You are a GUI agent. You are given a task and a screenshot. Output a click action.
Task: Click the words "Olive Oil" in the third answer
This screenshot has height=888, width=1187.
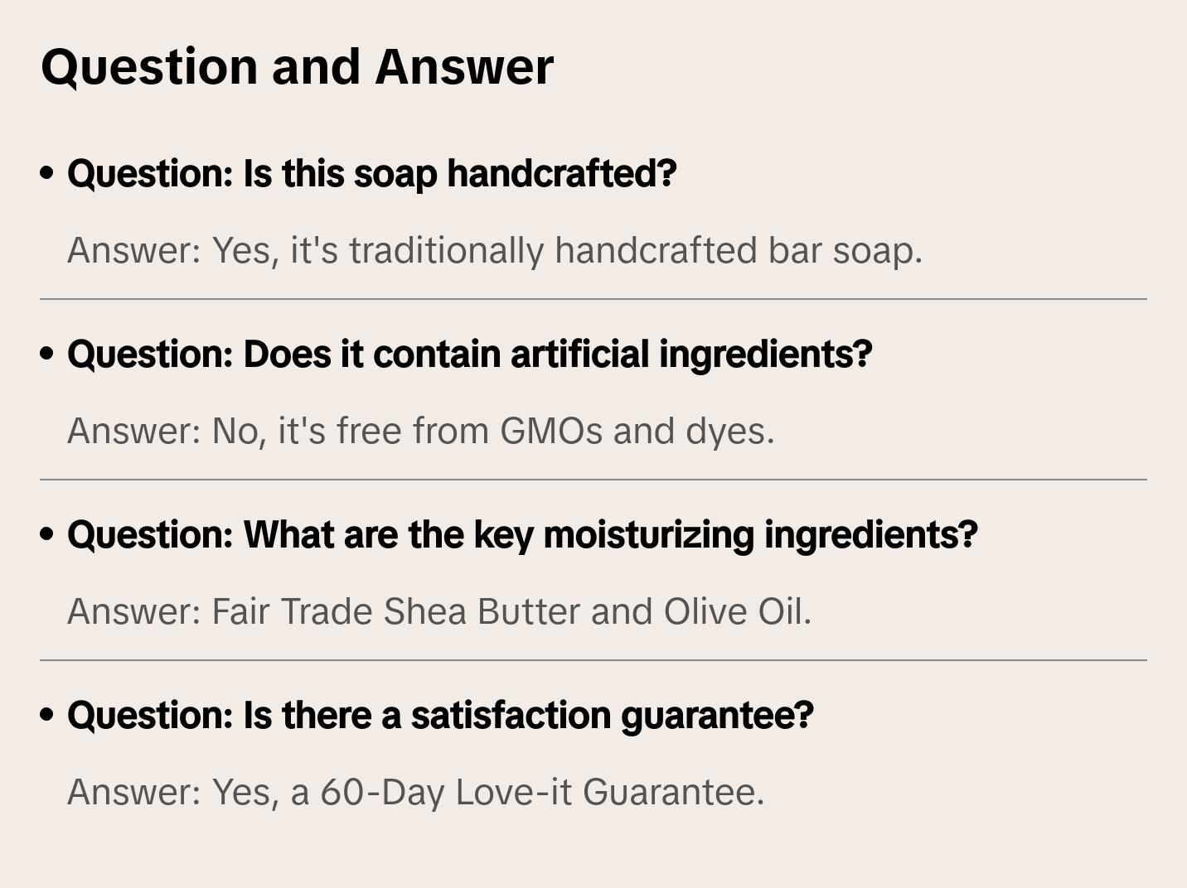(737, 611)
